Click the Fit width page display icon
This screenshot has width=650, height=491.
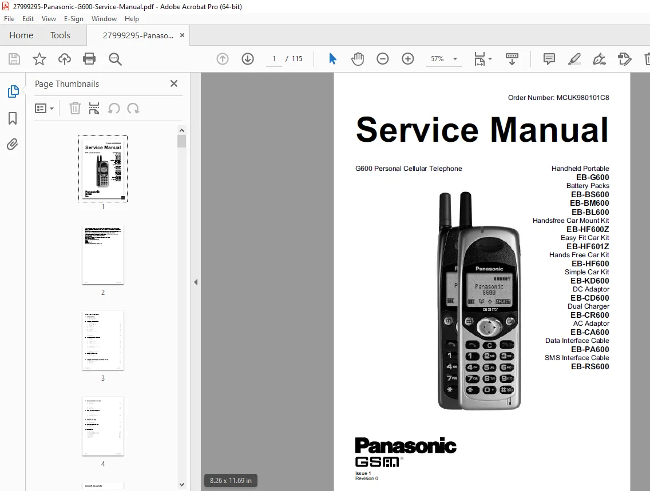pos(479,59)
